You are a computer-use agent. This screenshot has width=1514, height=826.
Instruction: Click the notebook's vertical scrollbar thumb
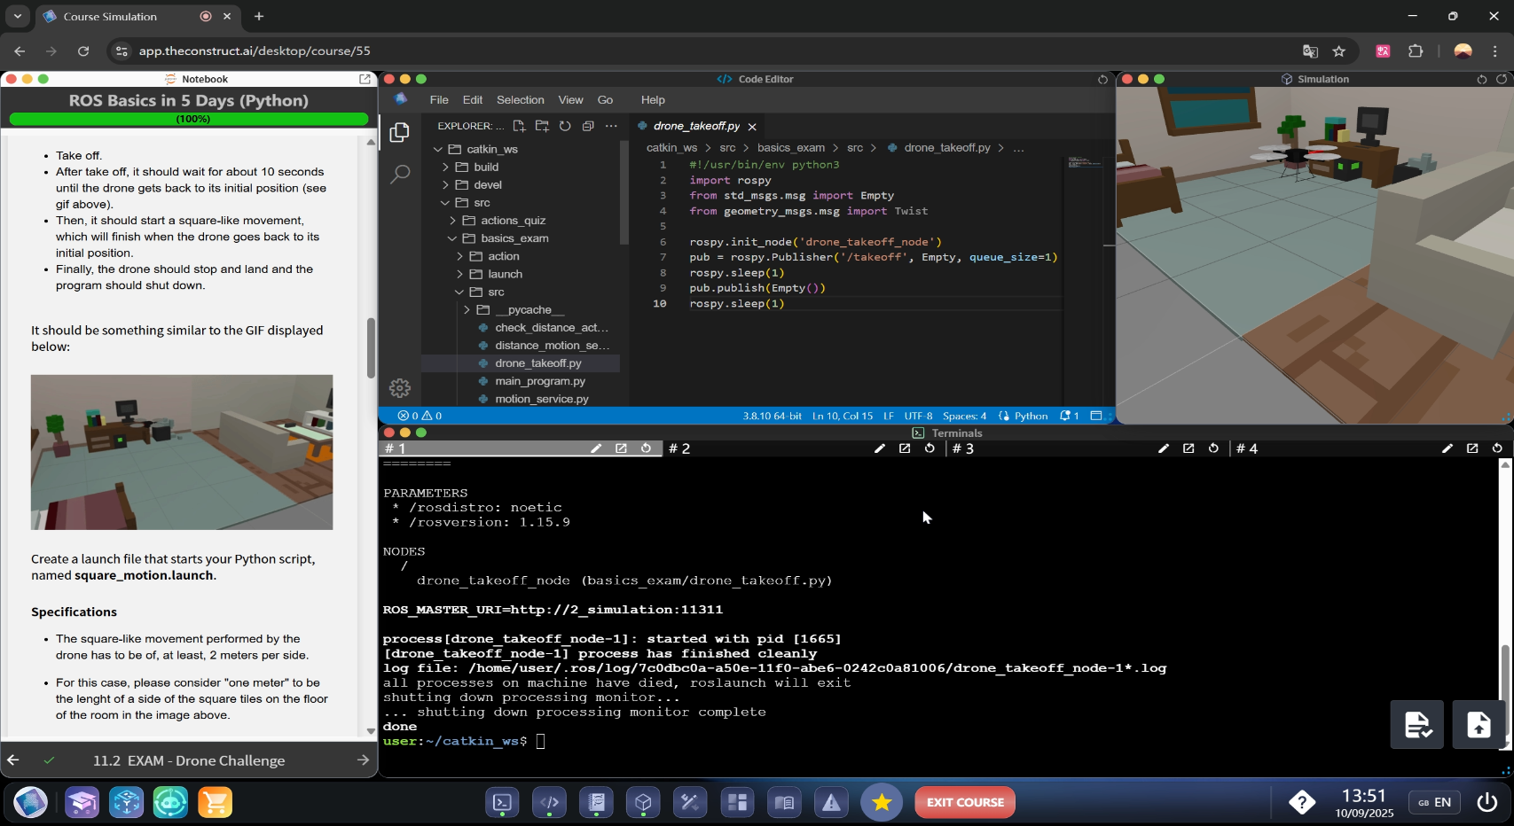point(371,347)
